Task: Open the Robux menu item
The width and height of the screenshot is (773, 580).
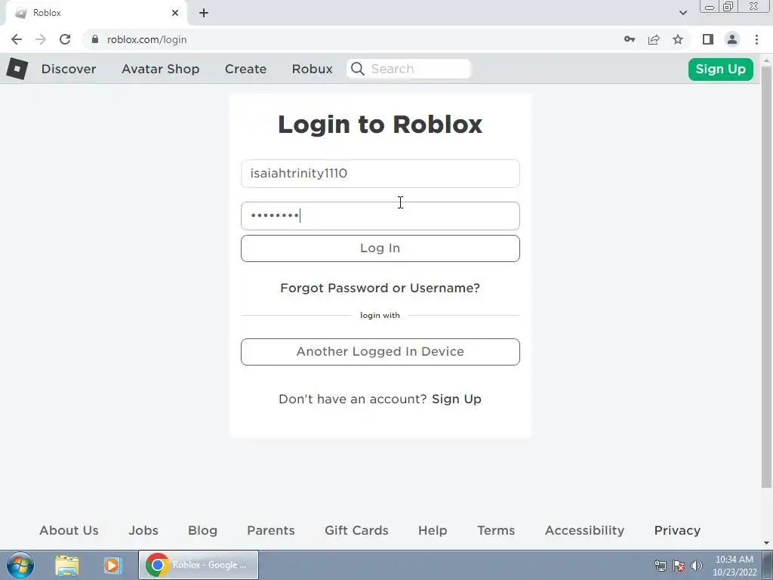Action: (312, 69)
